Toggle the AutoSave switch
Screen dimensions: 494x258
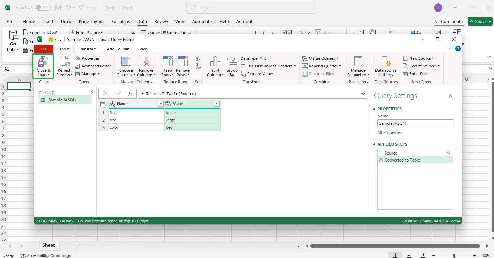coord(43,7)
